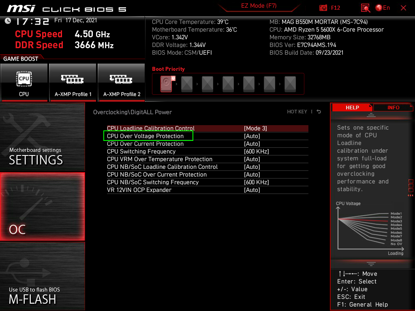This screenshot has width=415, height=311.
Task: Collapse the help panel top grip handle
Action: click(x=371, y=115)
